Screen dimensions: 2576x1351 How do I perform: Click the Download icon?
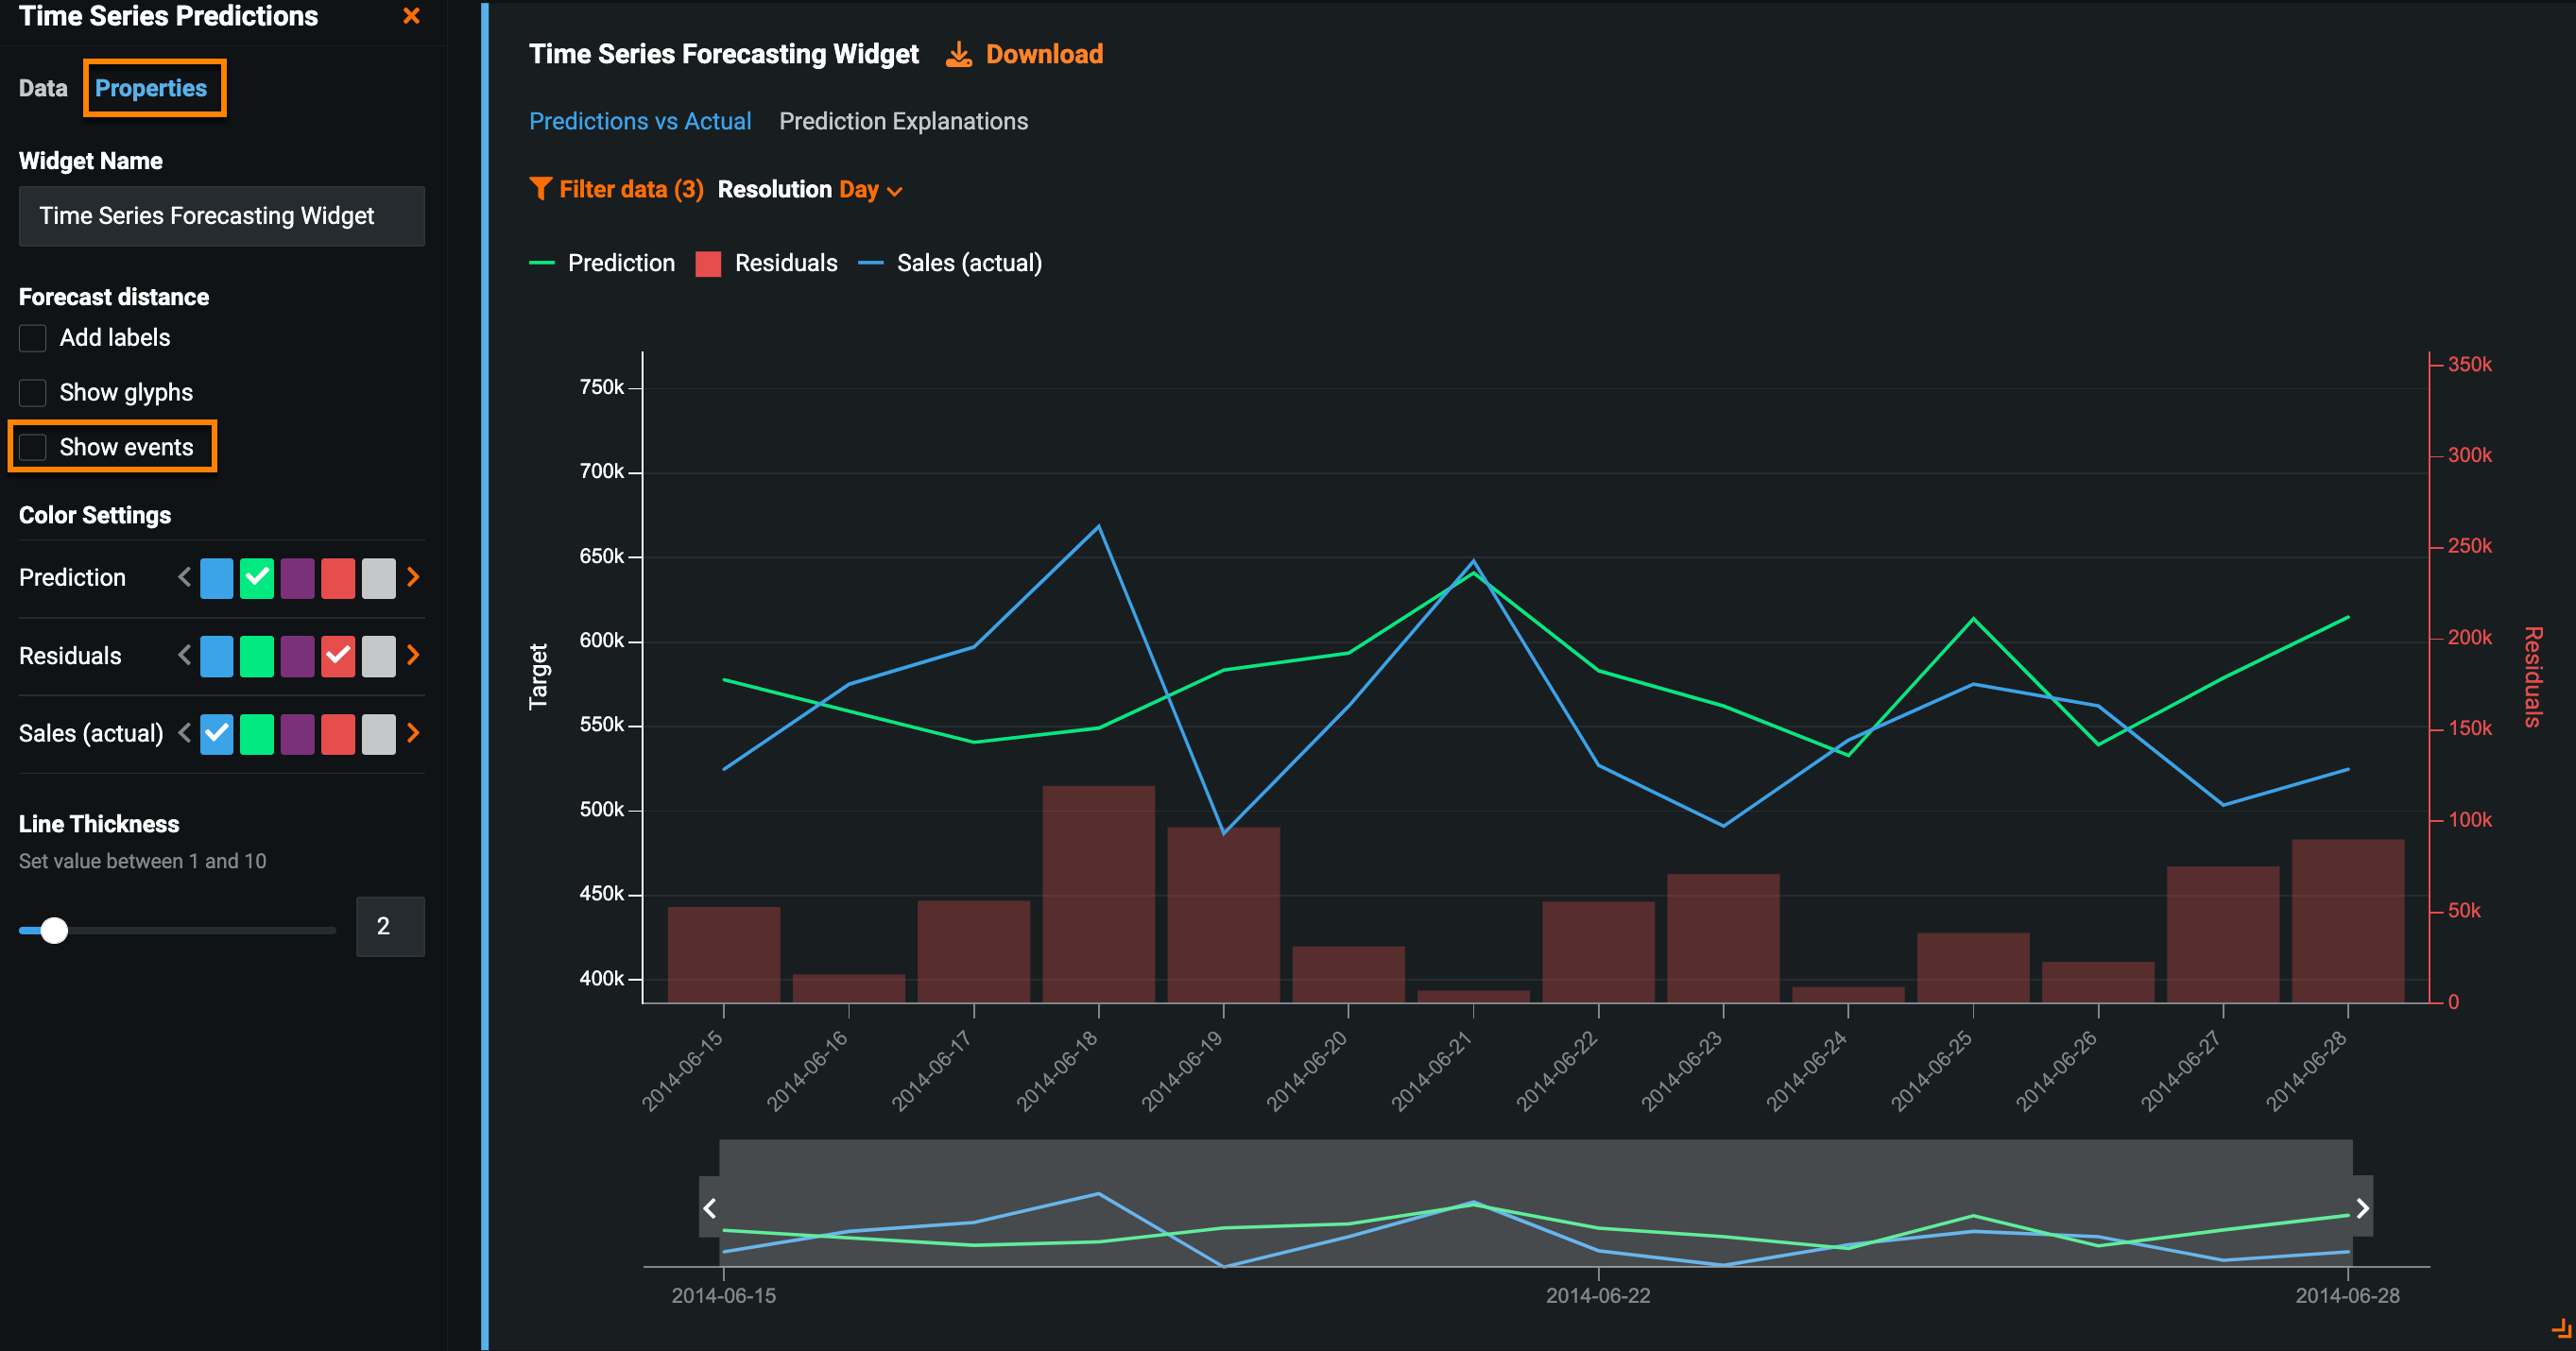pos(958,54)
